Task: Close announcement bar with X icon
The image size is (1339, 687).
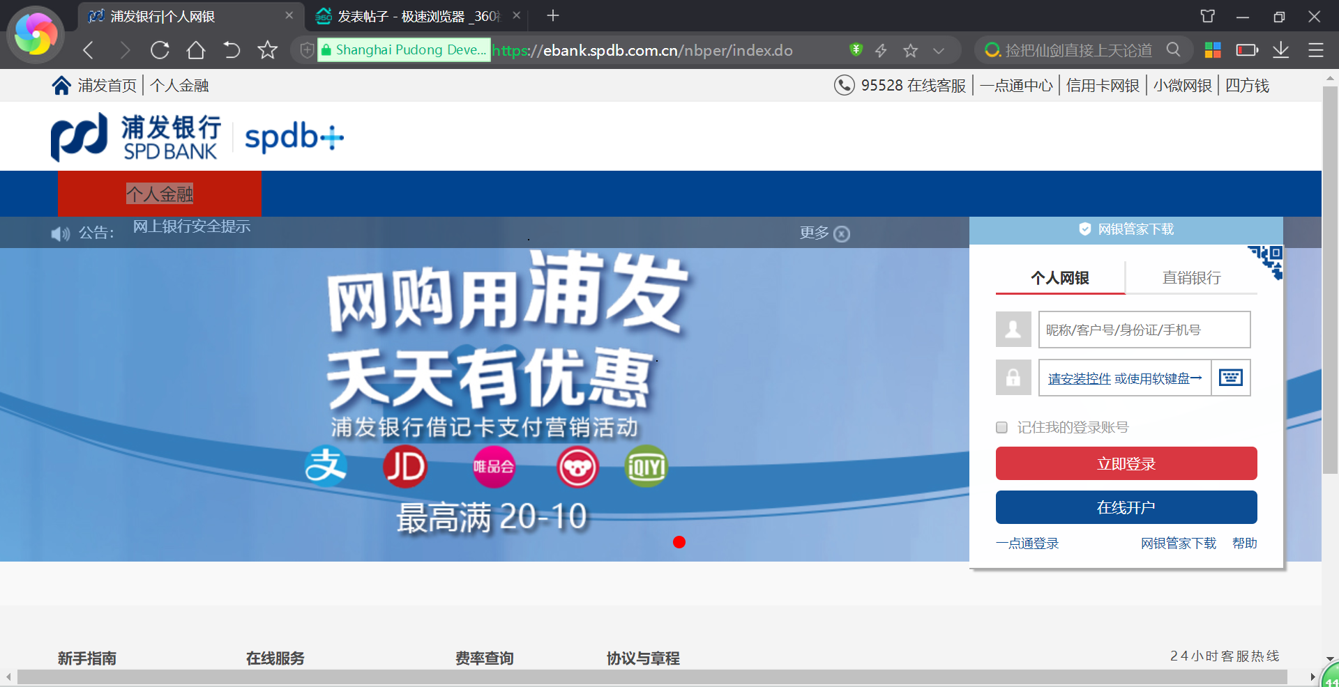Action: [842, 234]
